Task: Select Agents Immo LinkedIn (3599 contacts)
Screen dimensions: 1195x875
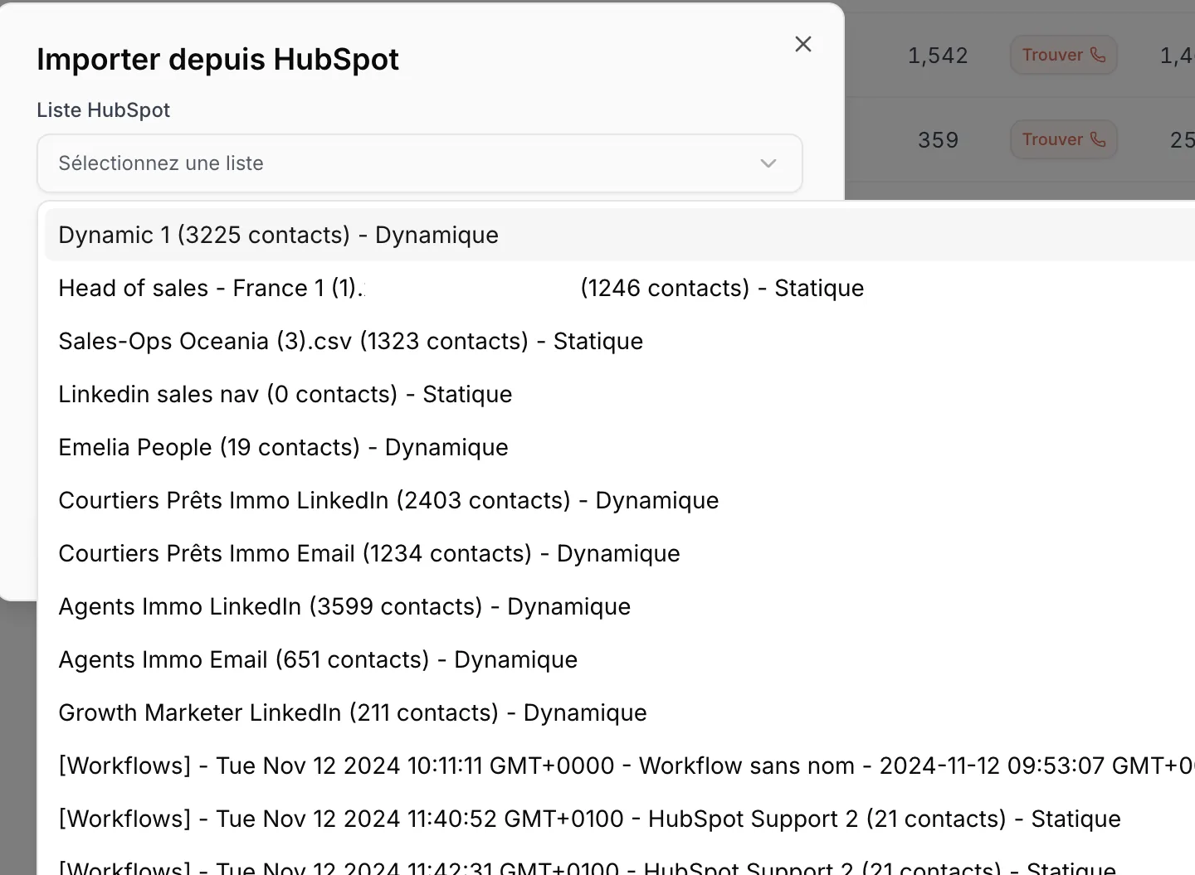Action: coord(620,606)
